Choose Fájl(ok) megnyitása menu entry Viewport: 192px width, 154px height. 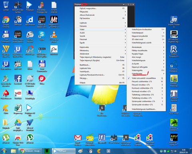click(101, 8)
